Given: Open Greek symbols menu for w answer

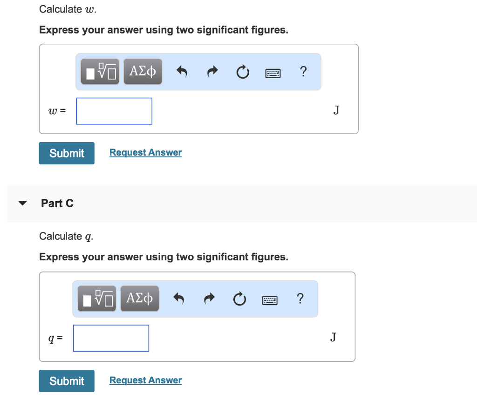Looking at the screenshot, I should 143,71.
